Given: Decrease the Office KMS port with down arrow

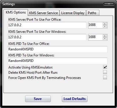Looking at the screenshot, I should (x=105, y=26).
